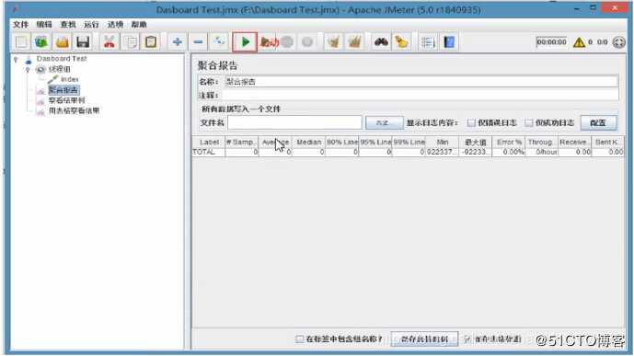
Task: Open the 文件 menu
Action: [20, 25]
